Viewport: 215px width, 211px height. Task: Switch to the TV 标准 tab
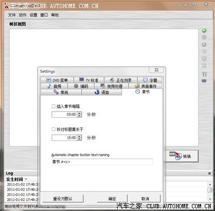tap(89, 80)
